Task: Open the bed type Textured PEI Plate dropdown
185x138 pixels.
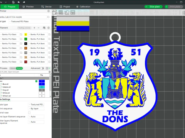Action: point(30,21)
